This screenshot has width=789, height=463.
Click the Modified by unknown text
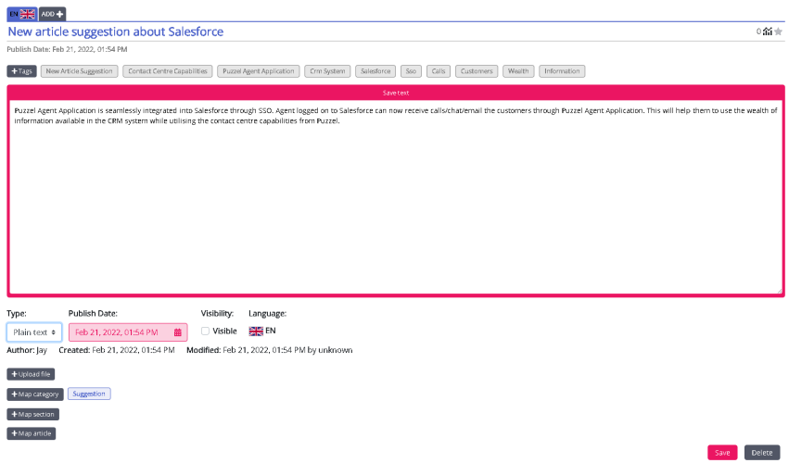[269, 350]
